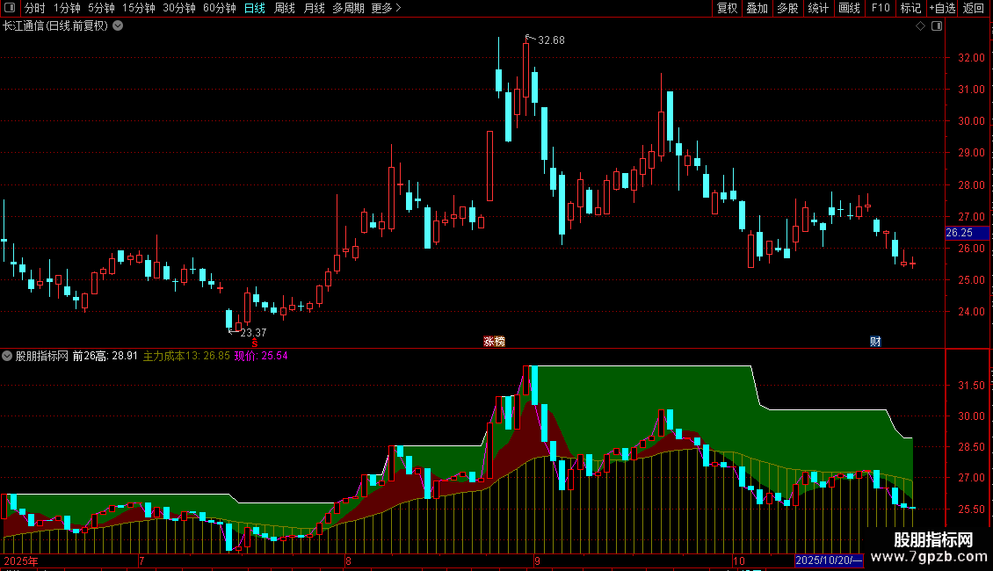This screenshot has width=993, height=571.
Task: Toggle the side panel icon in chart corner
Action: (x=937, y=25)
